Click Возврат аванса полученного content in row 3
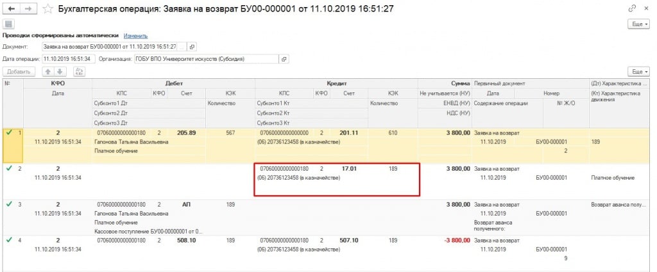The width and height of the screenshot is (657, 272). 493,225
